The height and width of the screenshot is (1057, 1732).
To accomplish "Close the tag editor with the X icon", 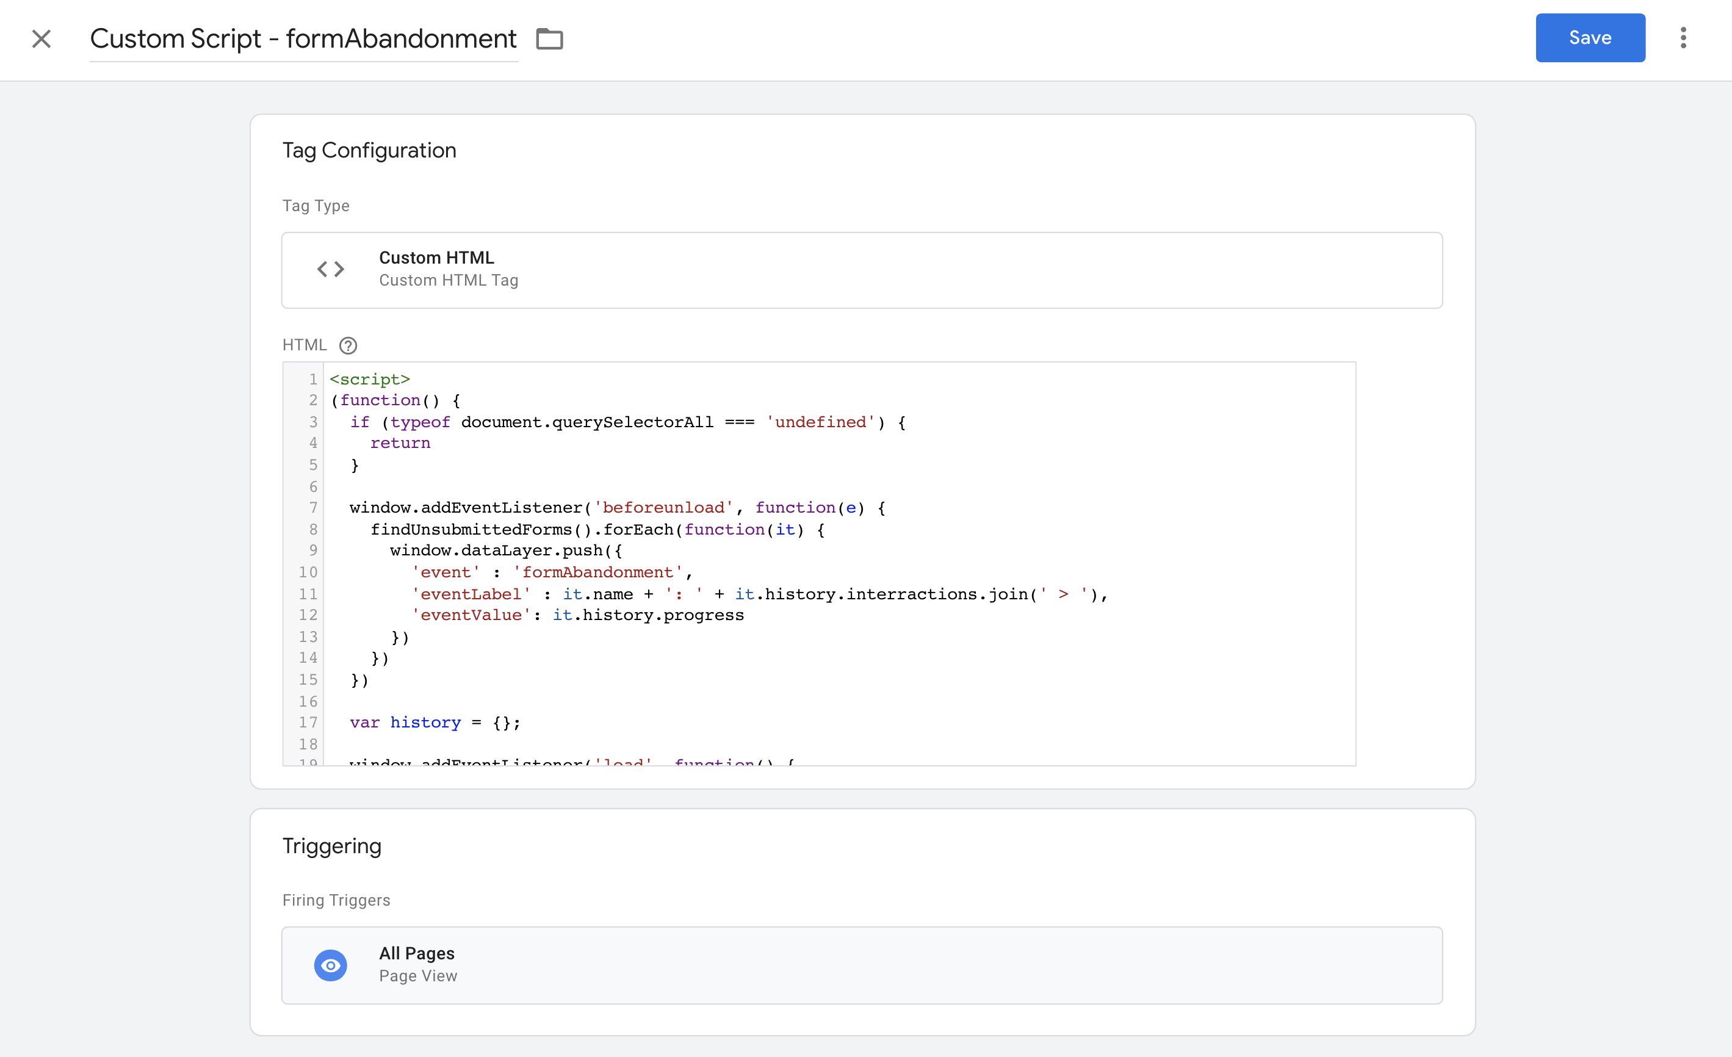I will [x=41, y=38].
